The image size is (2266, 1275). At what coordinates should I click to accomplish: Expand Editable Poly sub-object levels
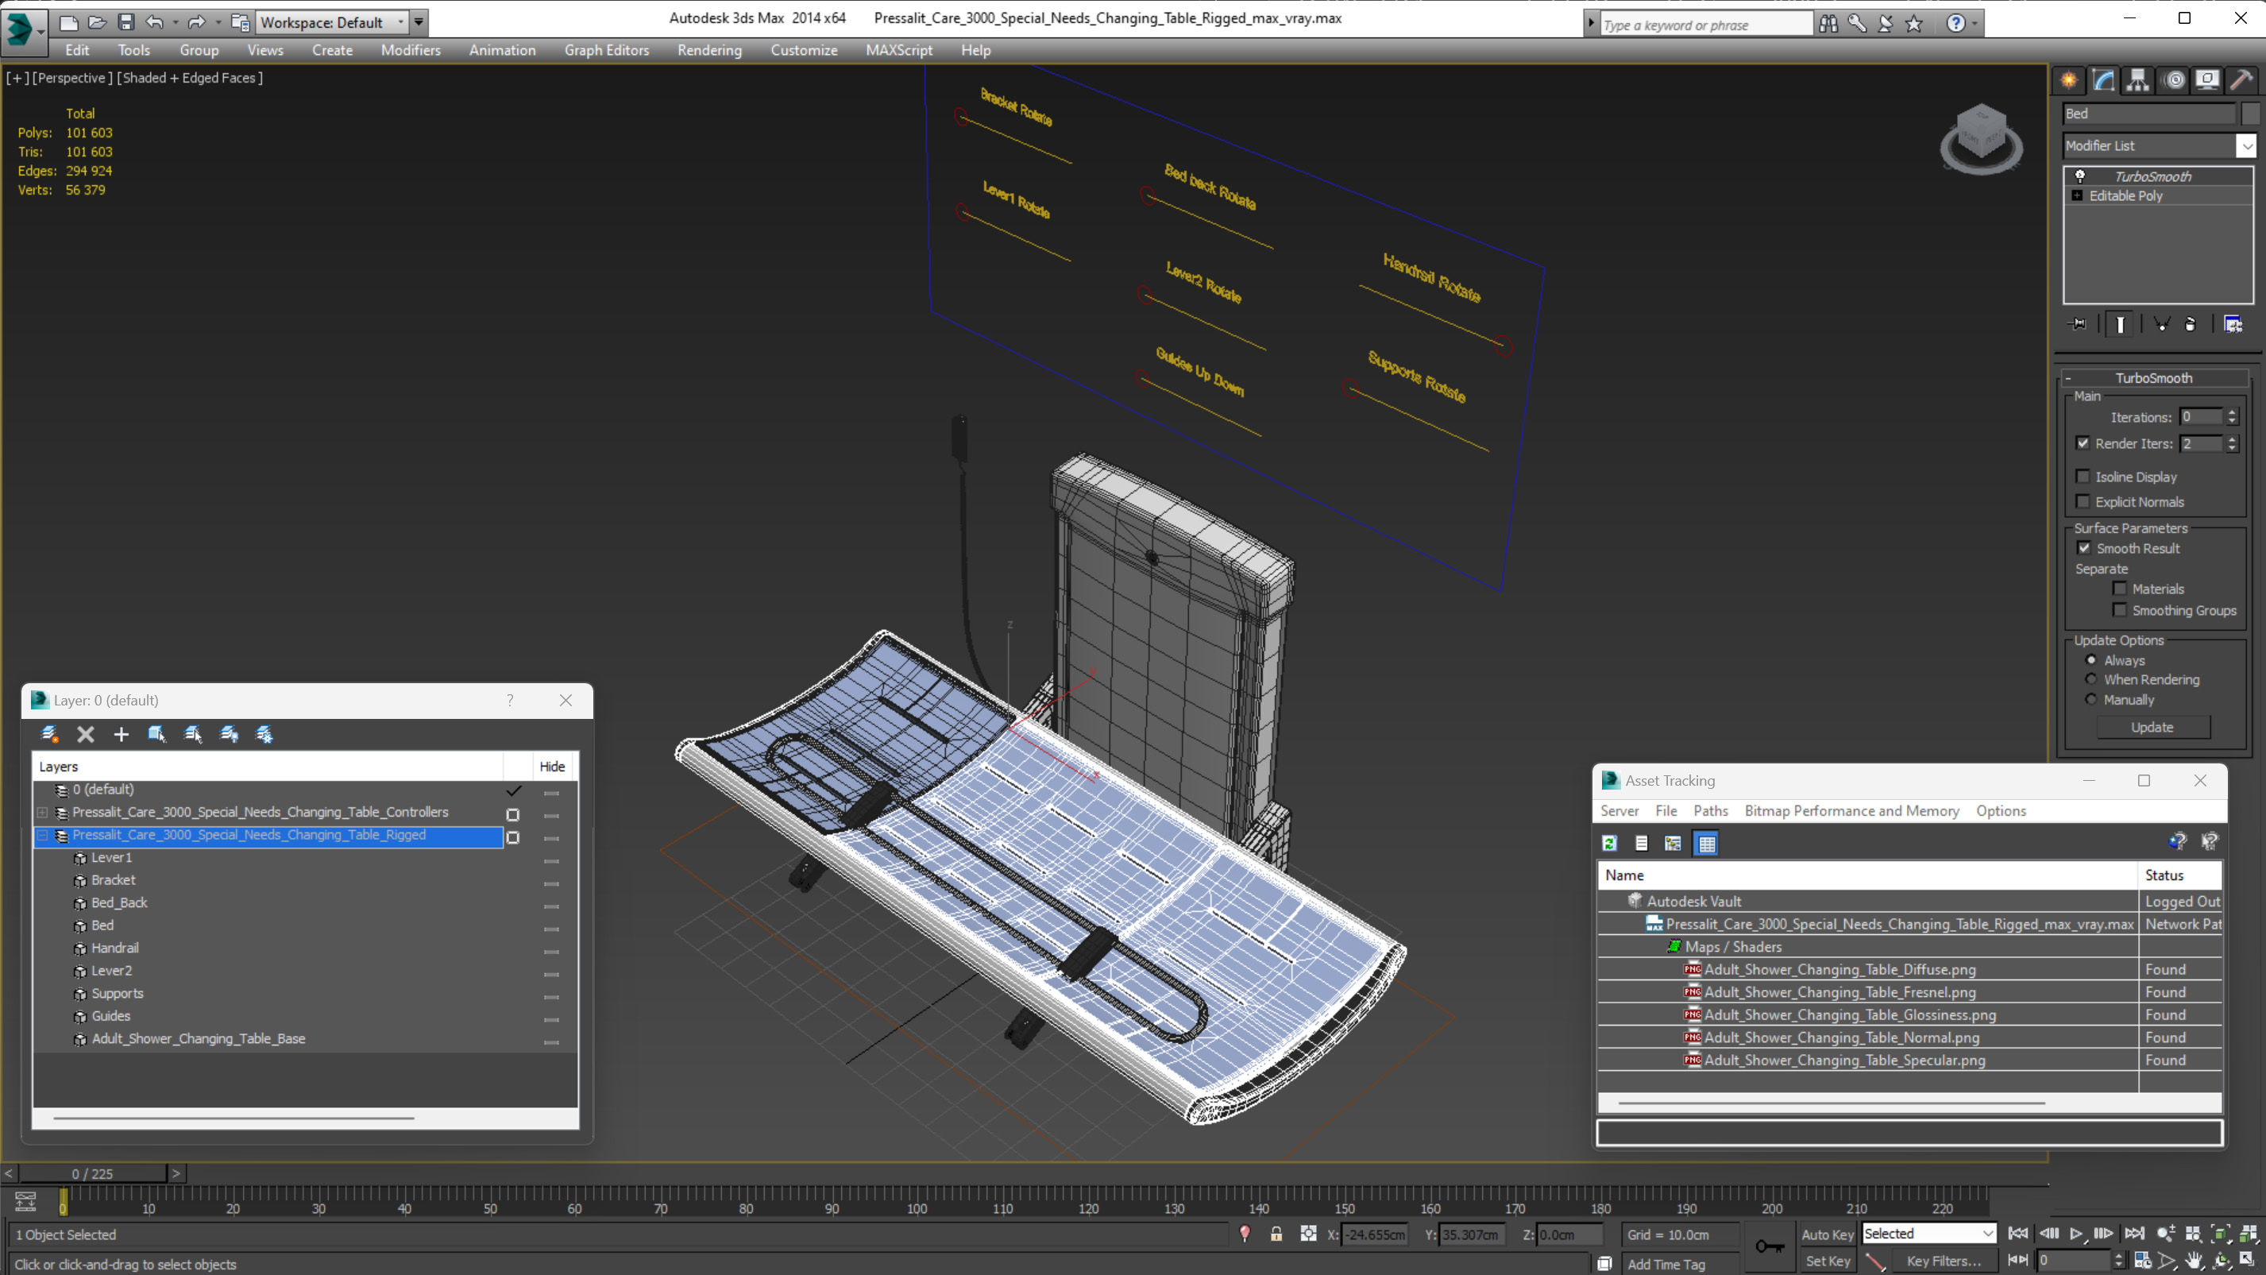pos(2077,195)
